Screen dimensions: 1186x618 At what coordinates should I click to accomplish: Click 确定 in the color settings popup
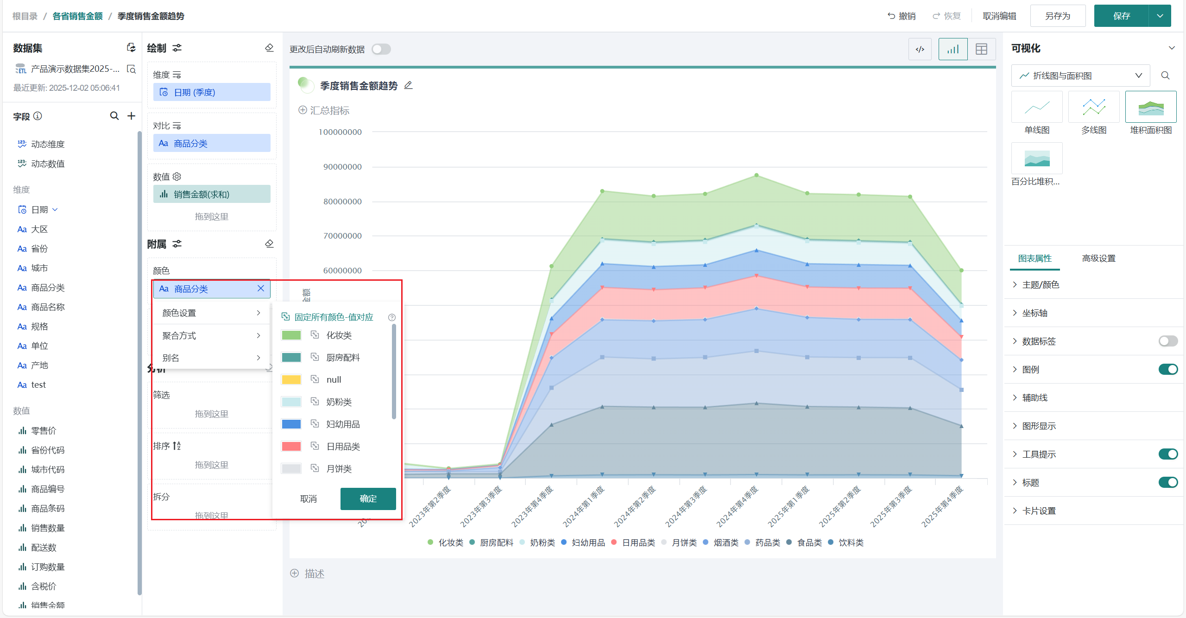click(368, 498)
